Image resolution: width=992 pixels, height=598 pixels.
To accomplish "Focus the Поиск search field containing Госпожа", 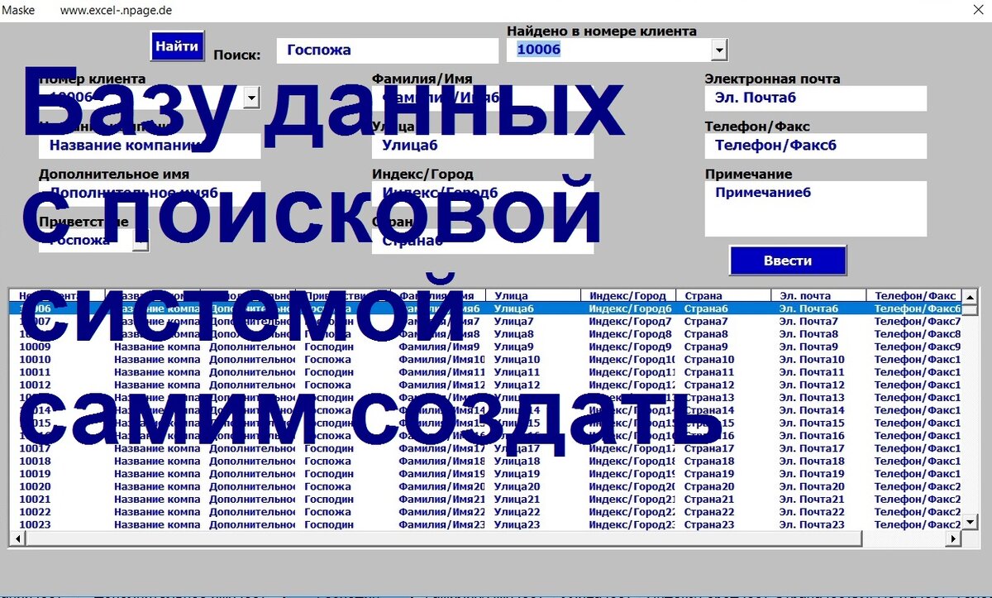I will [387, 50].
